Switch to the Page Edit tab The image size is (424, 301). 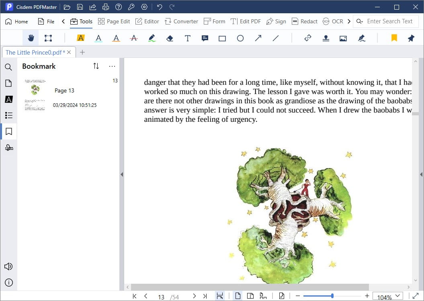[114, 21]
